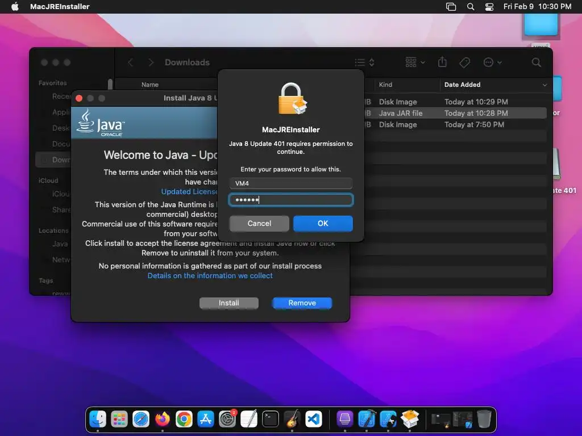Screen dimensions: 582x436
Task: Sort Finder list by Date Added column
Action: tap(462, 85)
